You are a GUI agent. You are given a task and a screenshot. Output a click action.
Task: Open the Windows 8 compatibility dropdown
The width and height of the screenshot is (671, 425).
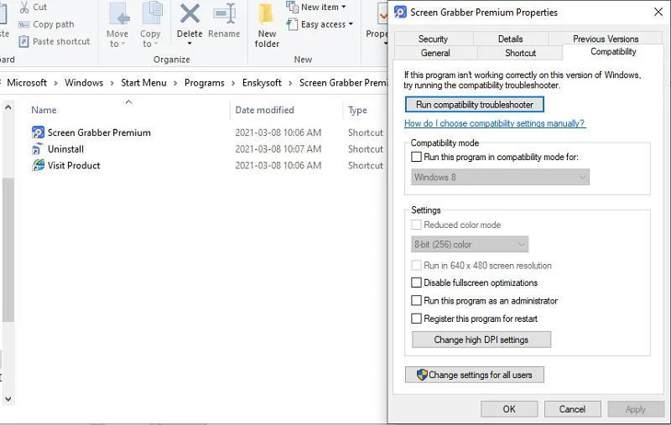(x=500, y=177)
